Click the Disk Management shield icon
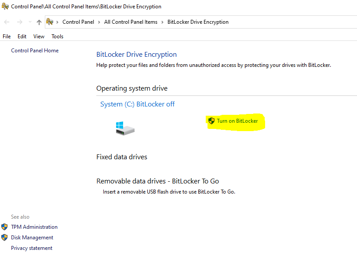 4,238
